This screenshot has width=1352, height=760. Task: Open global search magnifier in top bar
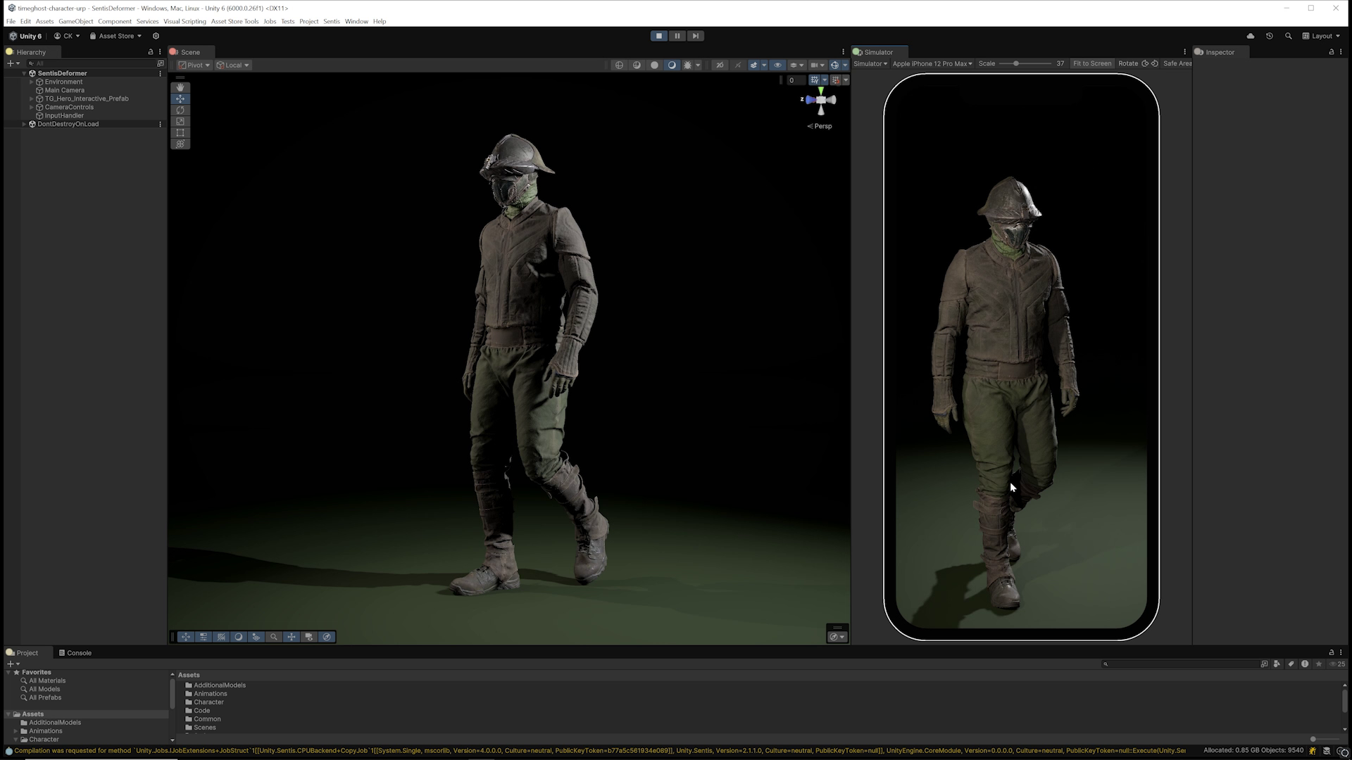(1288, 36)
